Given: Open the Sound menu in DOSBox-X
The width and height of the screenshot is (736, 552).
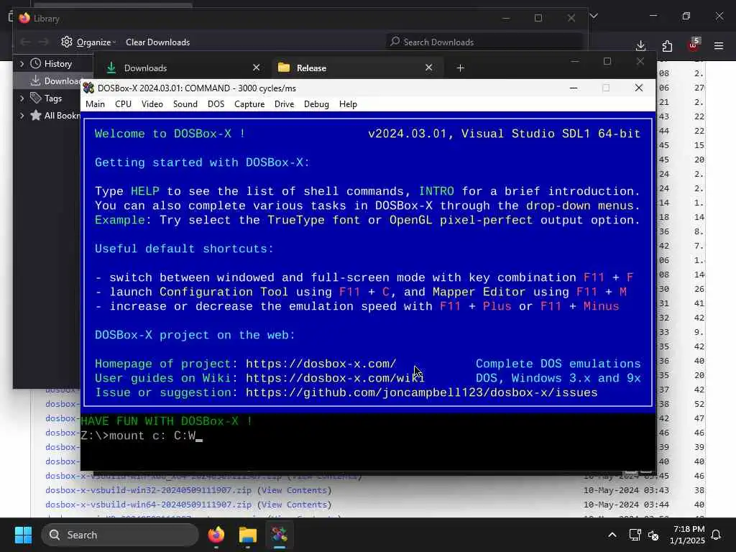Looking at the screenshot, I should coord(185,104).
